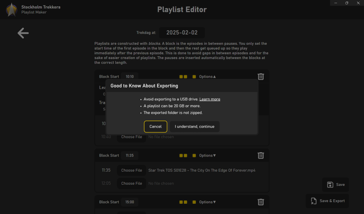Viewport: 364px width, 214px height.
Task: Restore down the Playlist Maker window
Action: 347,3
